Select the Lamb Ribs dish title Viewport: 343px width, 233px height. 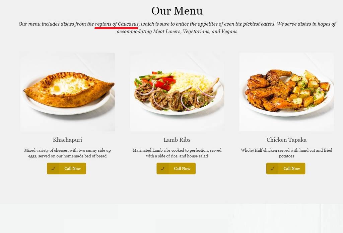(x=177, y=140)
